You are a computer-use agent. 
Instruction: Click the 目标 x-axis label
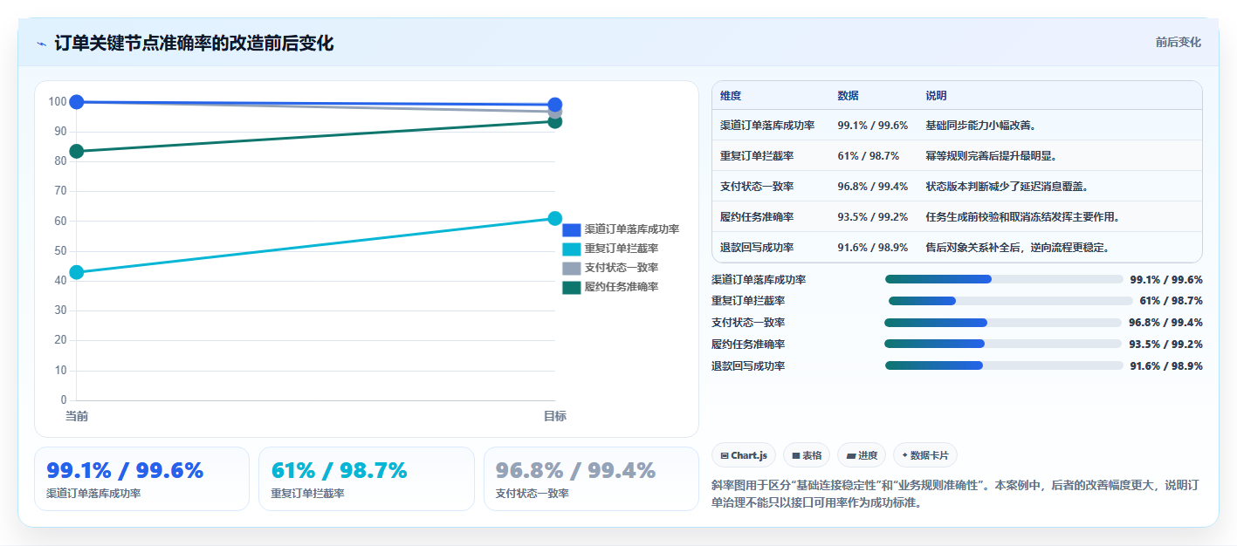(555, 417)
